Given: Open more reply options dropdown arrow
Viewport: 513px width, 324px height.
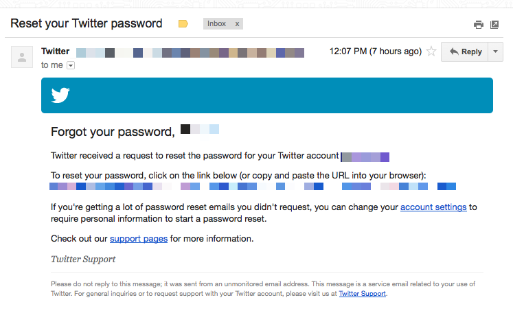Looking at the screenshot, I should [496, 51].
